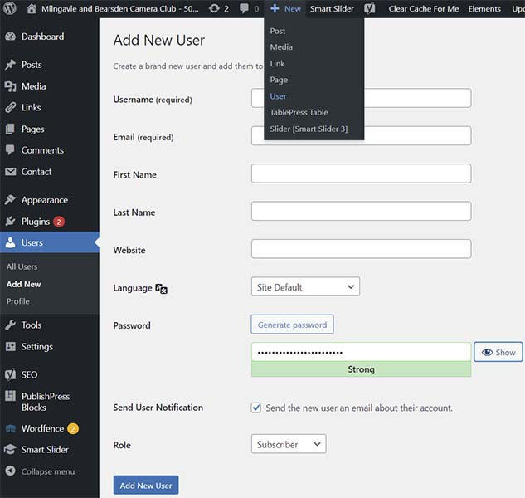The width and height of the screenshot is (525, 498).
Task: Click the Dashboard gauge icon
Action: [x=11, y=37]
